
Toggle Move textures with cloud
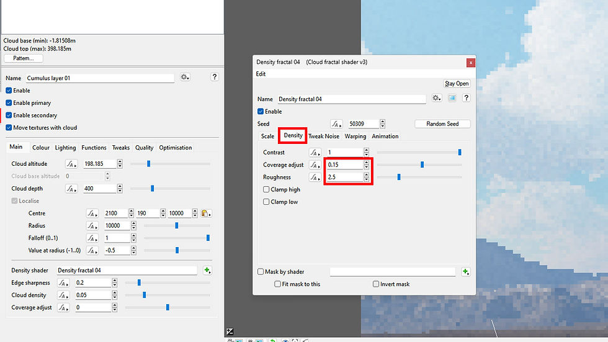point(9,128)
